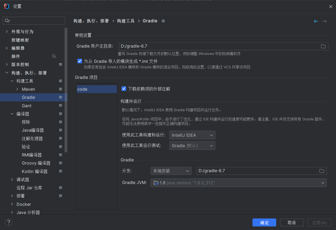Click the settings tree vertical scrollbar
Viewport: 336px width, 230px height.
(x=66, y=90)
